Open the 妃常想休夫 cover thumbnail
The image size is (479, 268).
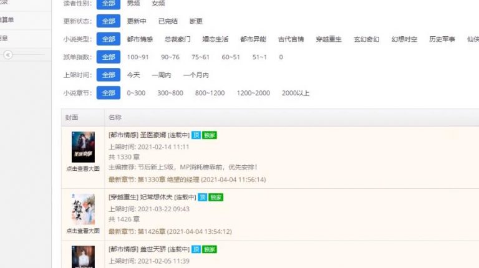click(x=83, y=209)
